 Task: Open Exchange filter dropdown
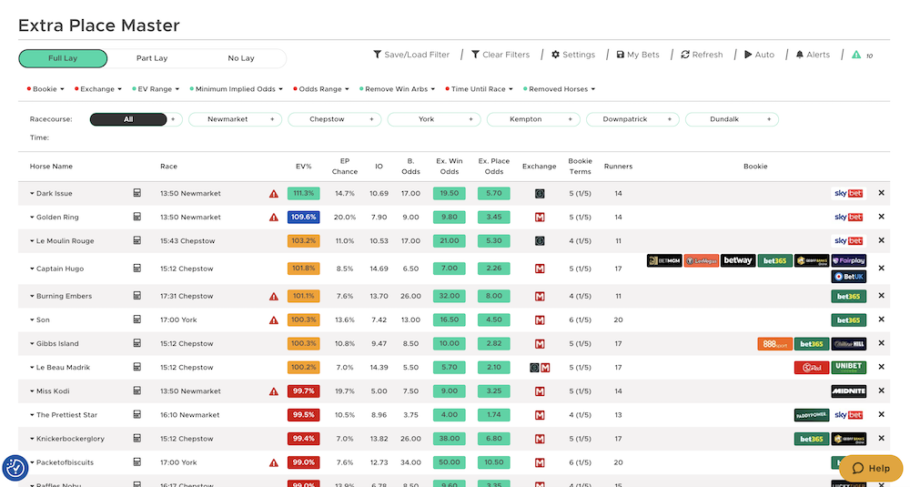(x=97, y=89)
